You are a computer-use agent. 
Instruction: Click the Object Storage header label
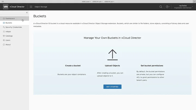41,7
